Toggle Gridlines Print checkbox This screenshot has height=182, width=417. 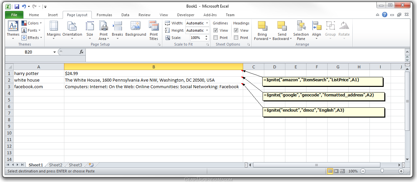coord(216,38)
